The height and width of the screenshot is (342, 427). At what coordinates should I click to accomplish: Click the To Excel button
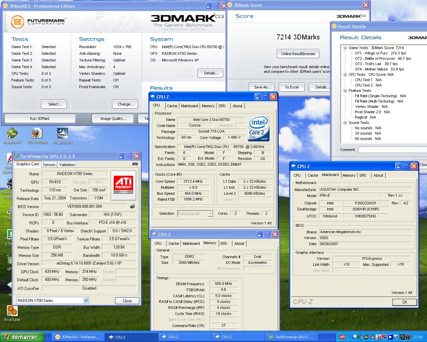[x=292, y=87]
